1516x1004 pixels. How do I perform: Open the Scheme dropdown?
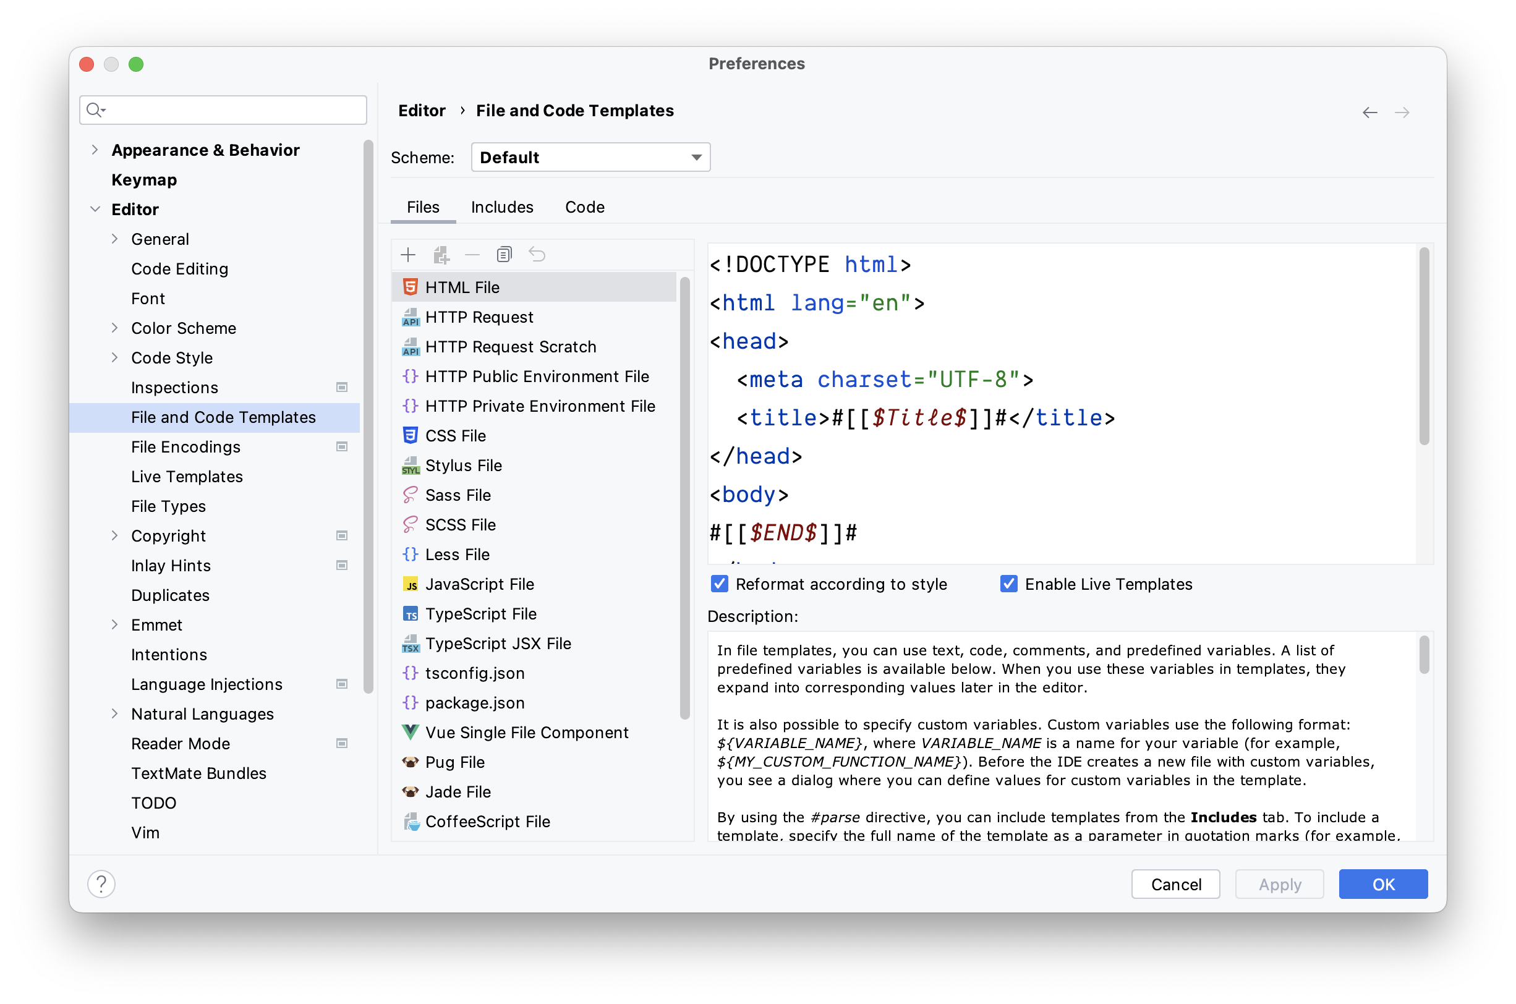click(x=590, y=157)
